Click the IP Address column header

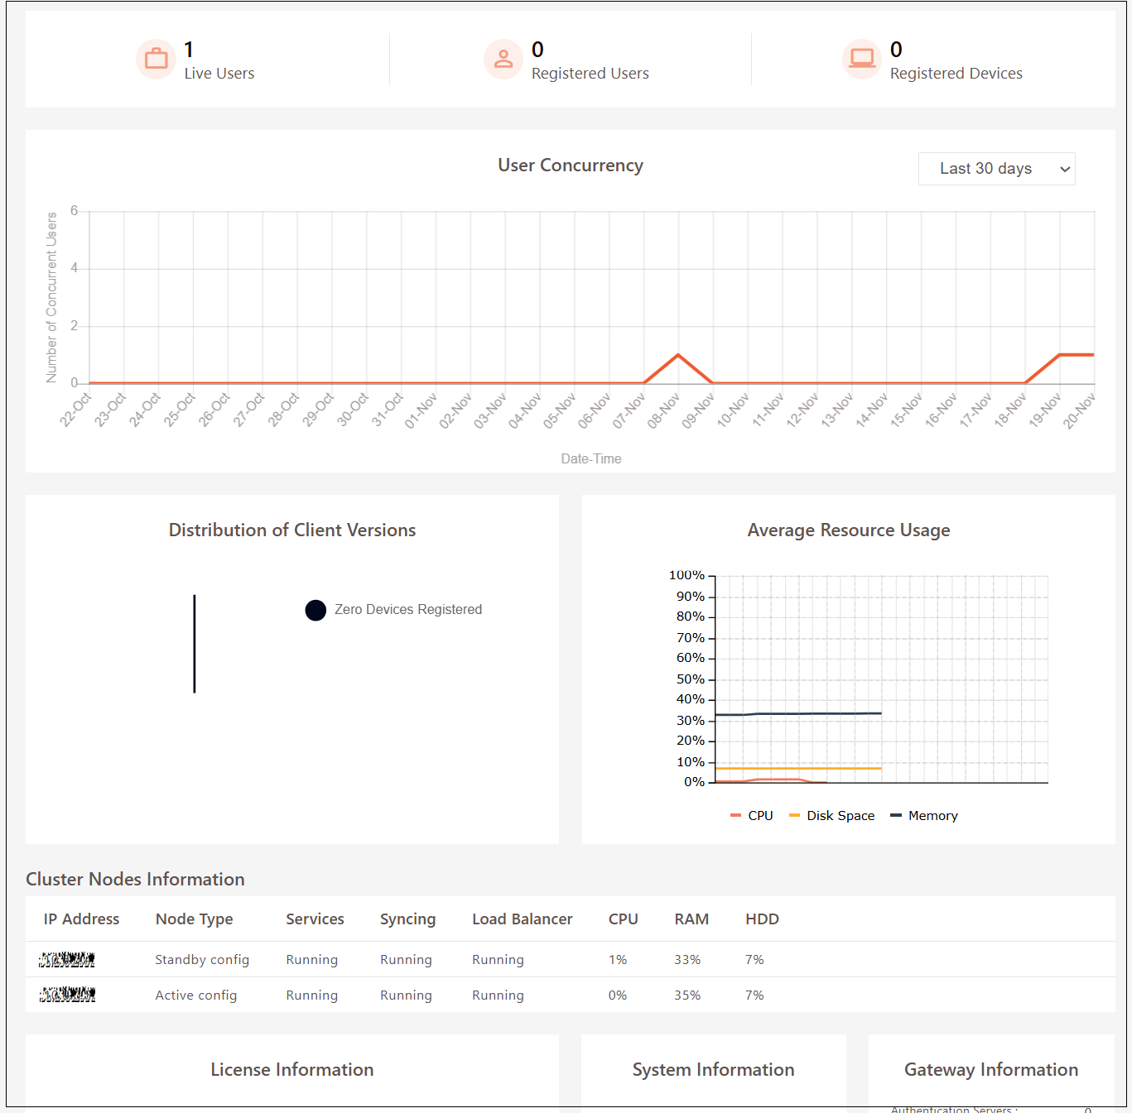(x=81, y=919)
